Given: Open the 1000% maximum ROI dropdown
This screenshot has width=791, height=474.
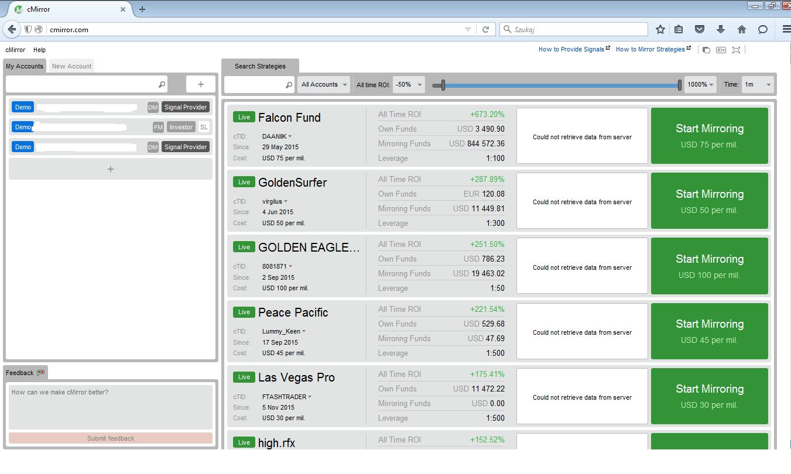Looking at the screenshot, I should 701,85.
